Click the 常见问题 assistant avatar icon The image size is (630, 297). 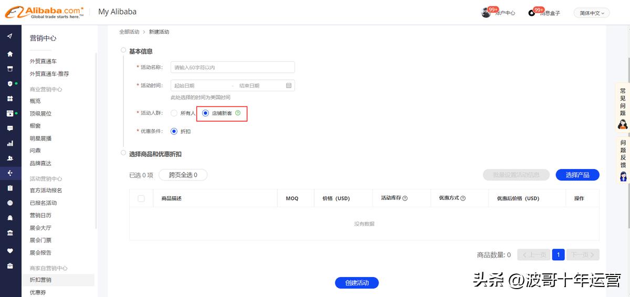[x=623, y=124]
